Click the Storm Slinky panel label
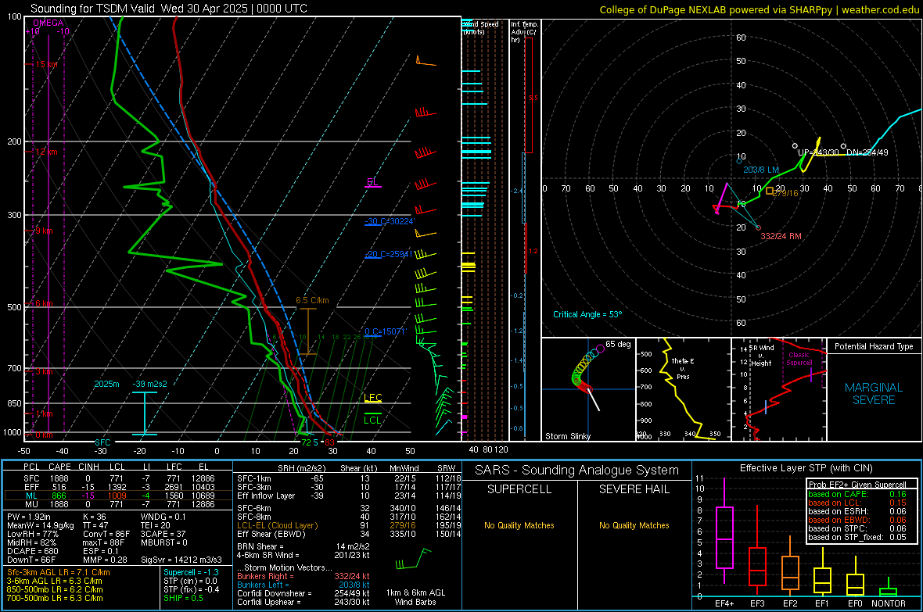The width and height of the screenshot is (923, 612). tap(567, 436)
